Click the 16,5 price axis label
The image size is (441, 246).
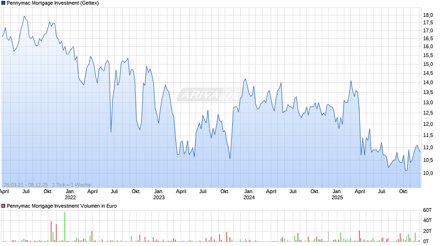click(x=428, y=38)
